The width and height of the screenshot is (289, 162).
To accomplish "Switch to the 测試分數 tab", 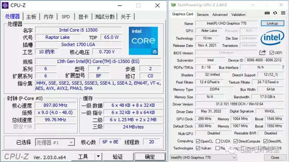I will (x=104, y=17).
